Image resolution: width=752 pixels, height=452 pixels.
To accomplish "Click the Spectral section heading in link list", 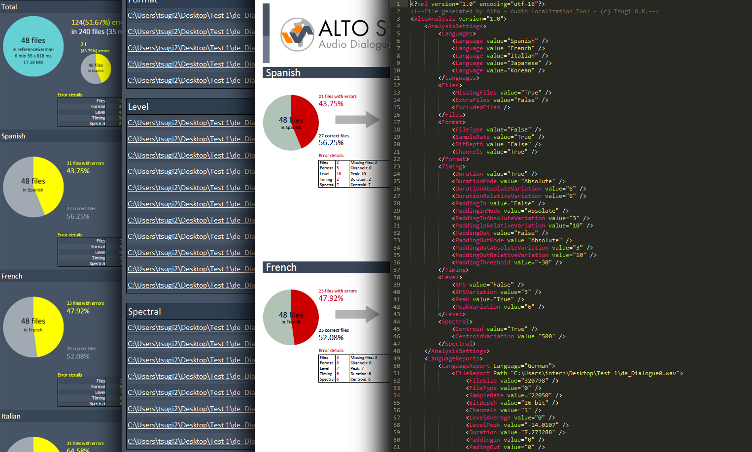I will coord(144,312).
